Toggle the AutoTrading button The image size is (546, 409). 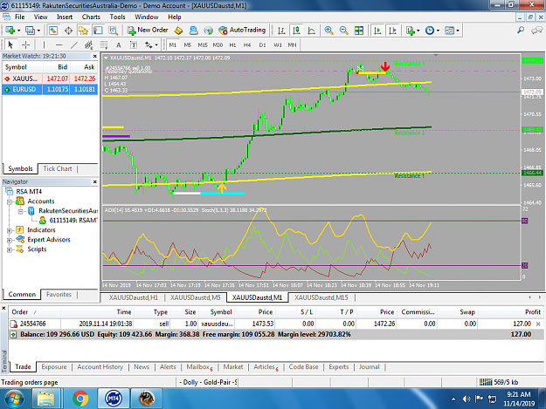tap(242, 31)
